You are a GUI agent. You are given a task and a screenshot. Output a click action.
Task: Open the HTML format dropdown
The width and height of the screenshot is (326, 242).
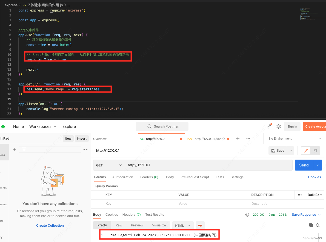pyautogui.click(x=182, y=226)
